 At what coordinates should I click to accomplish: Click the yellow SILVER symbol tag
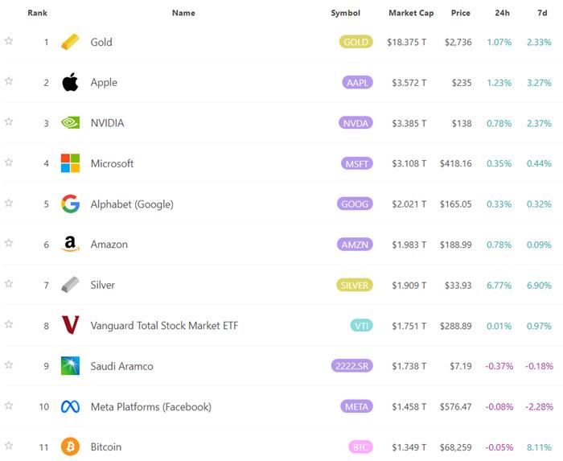pos(355,285)
